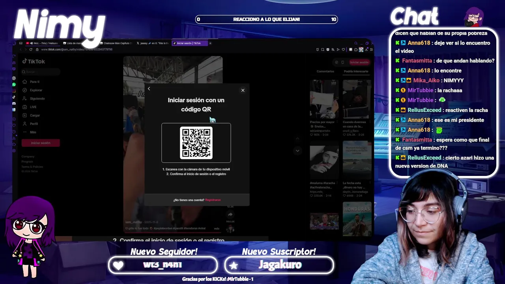Viewport: 505px width, 284px height.
Task: Click the video progress bar
Action: 173,233
